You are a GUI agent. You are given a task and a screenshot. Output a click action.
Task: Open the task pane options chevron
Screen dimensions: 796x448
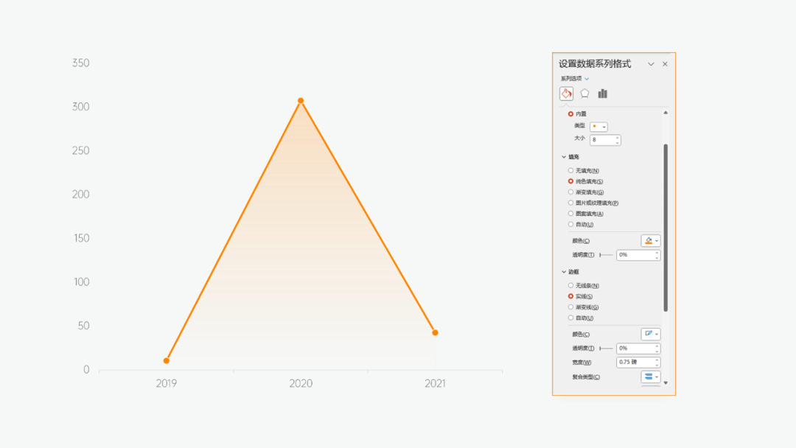coord(651,64)
